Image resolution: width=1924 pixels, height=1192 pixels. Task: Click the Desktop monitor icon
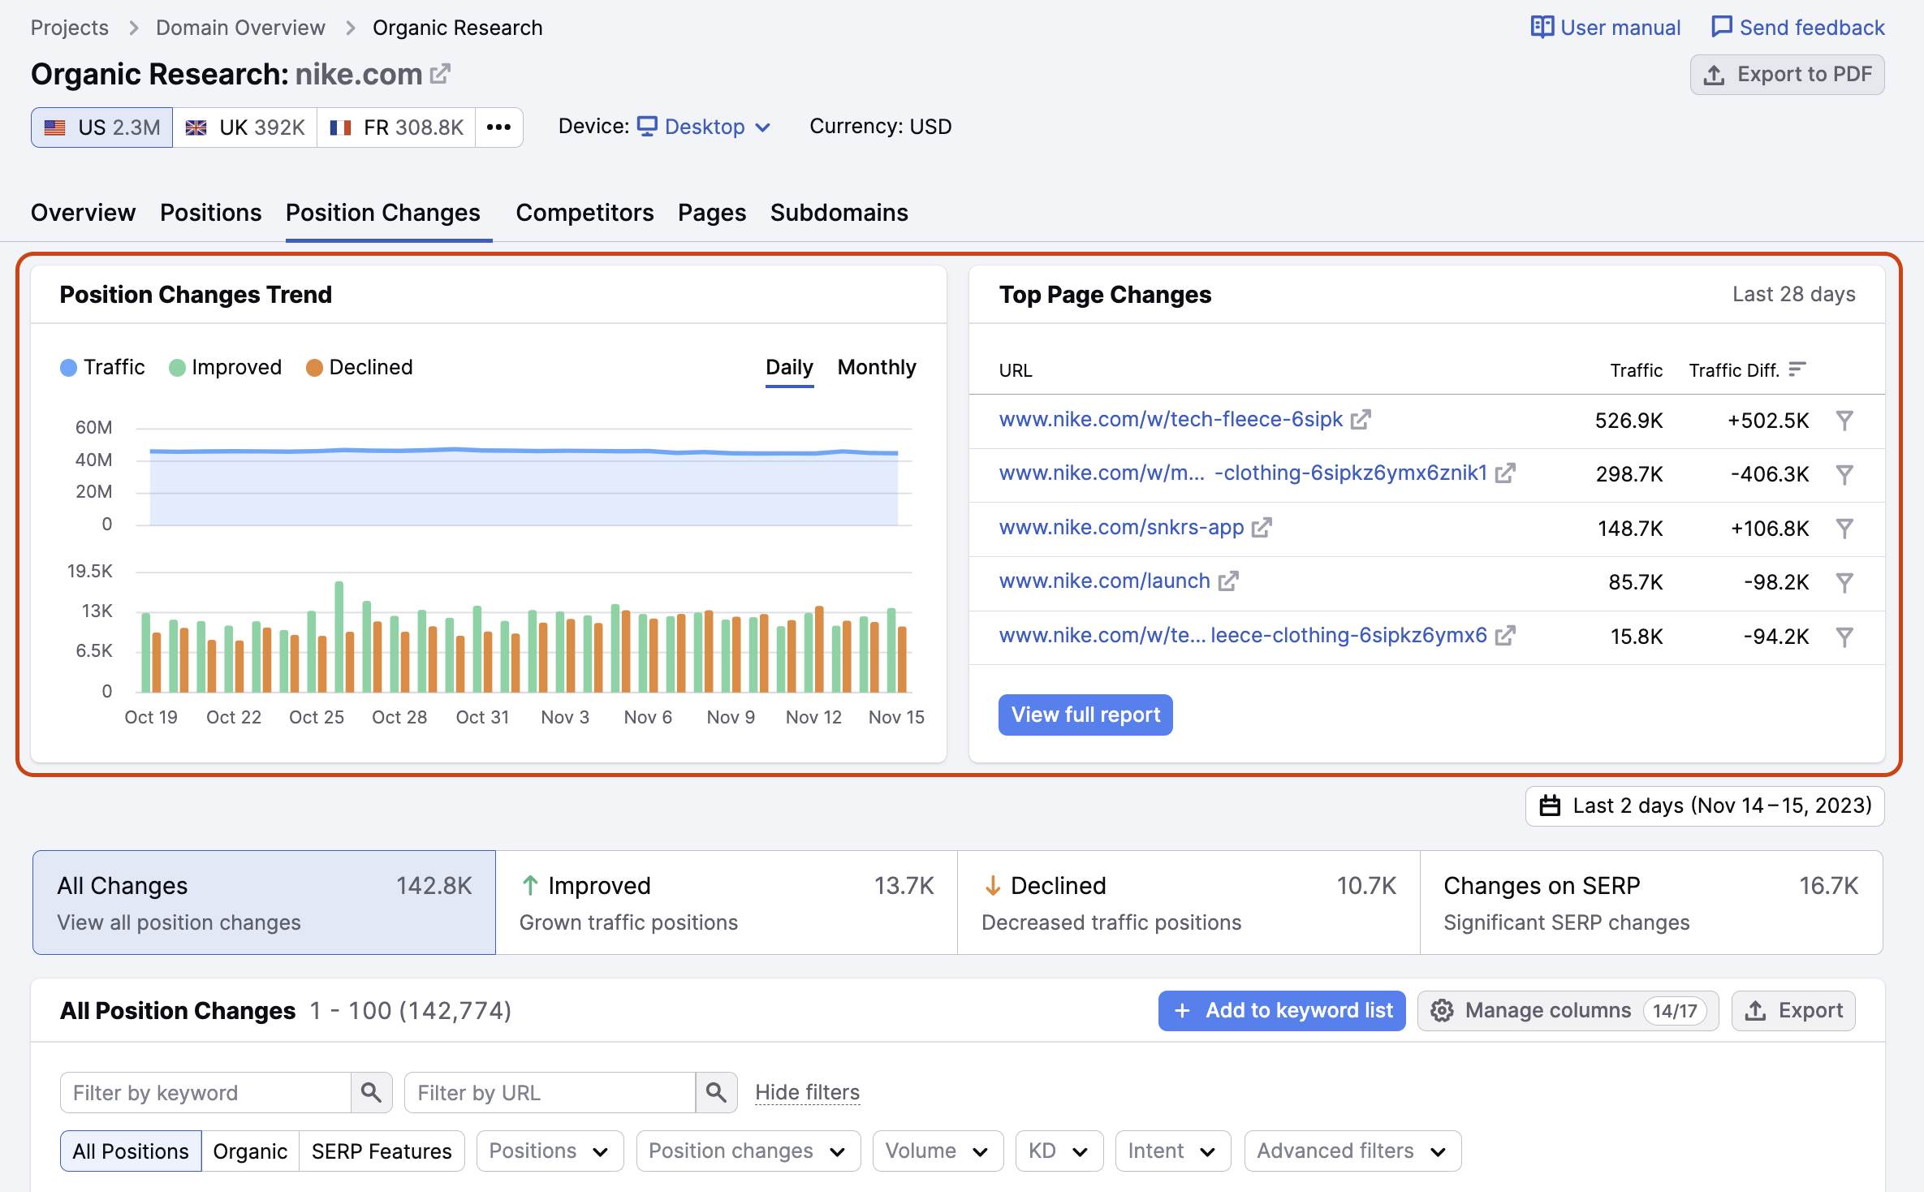coord(647,126)
